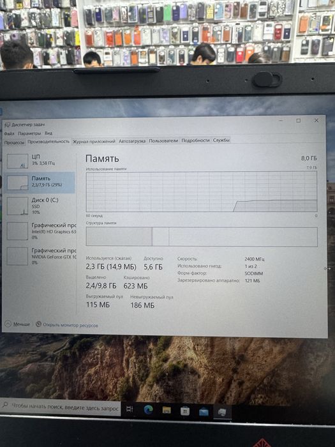Viewport: 335px width, 447px height.
Task: Click the Память heading
Action: [102, 158]
